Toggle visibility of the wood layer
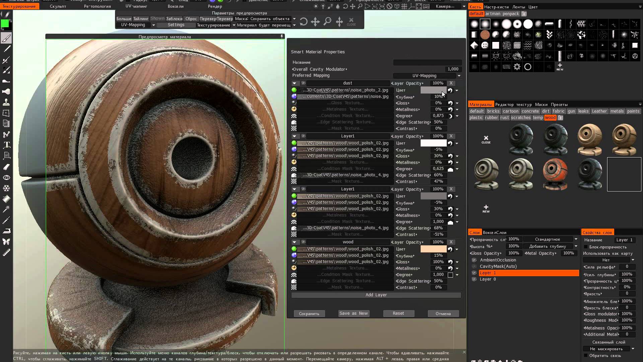The width and height of the screenshot is (643, 362). 304,242
